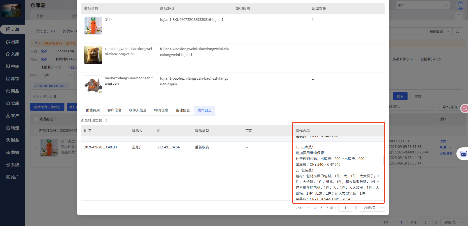Click the 同步平台订单状态 button

(47, 107)
